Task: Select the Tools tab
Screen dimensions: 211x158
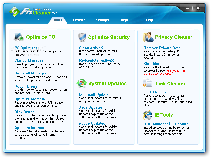Action: (x=57, y=20)
